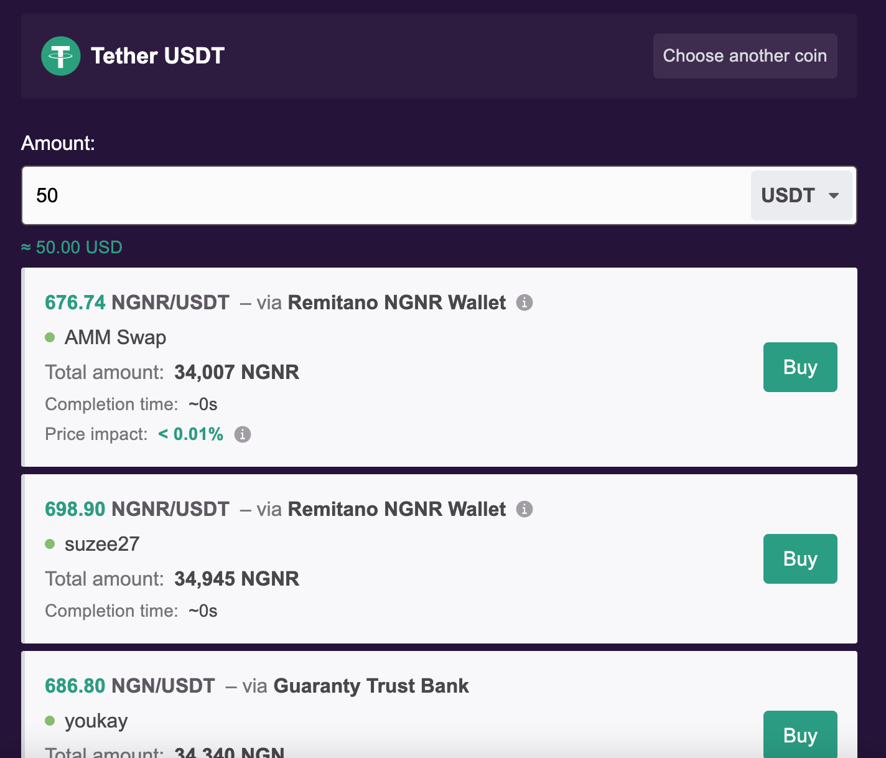Click green status dot next to AMM Swap
The width and height of the screenshot is (886, 758).
pos(50,337)
